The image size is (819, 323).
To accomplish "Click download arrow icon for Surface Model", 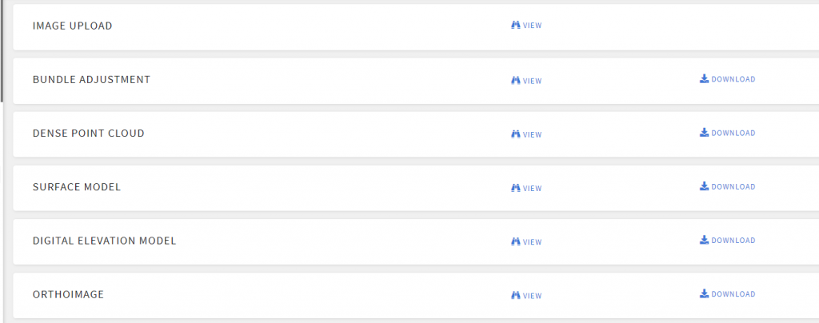I will pos(704,186).
